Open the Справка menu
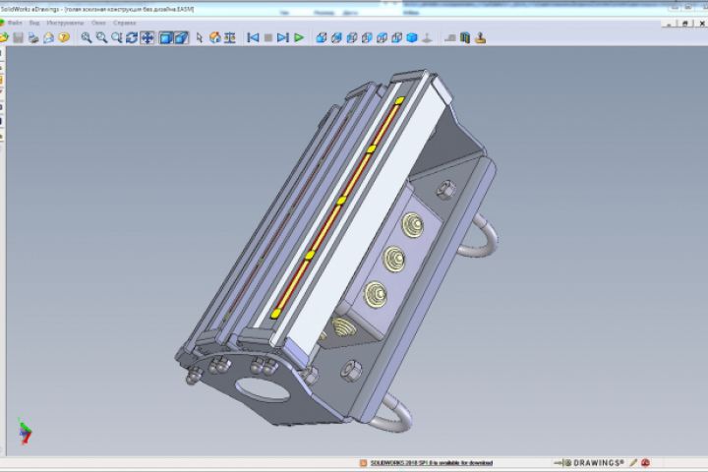Screen dimensions: 708x472 (x=125, y=23)
